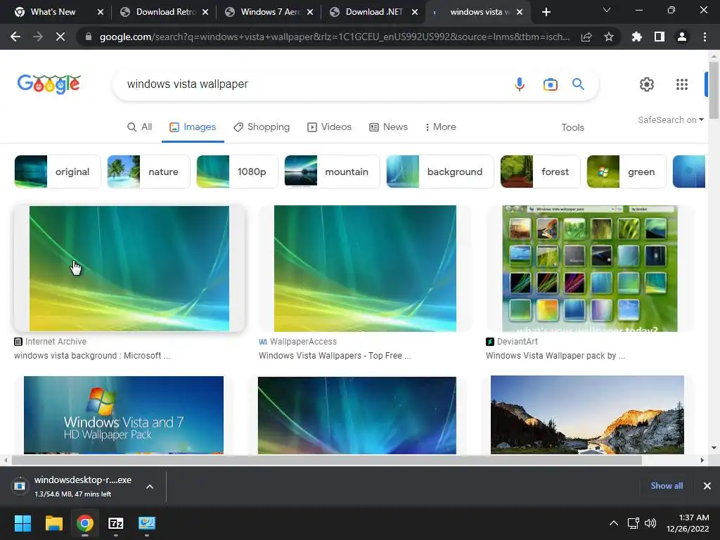The height and width of the screenshot is (540, 720).
Task: Open Windows Vista and 7 HD Wallpaper Pack image
Action: click(124, 415)
